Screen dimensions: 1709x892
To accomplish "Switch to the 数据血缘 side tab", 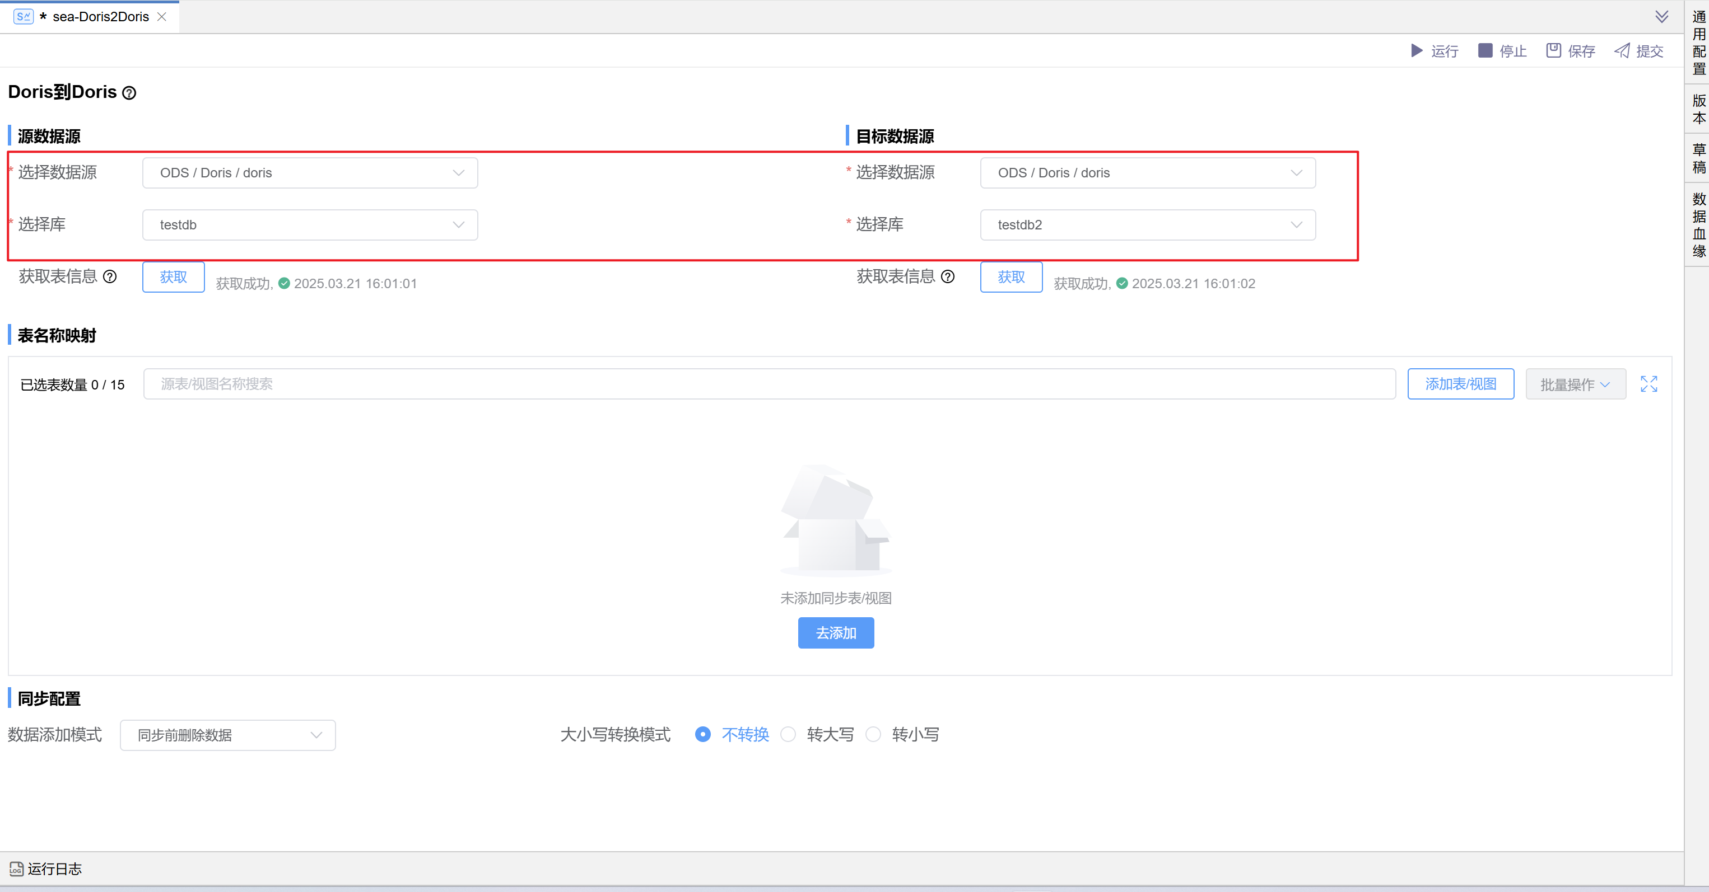I will click(x=1698, y=224).
